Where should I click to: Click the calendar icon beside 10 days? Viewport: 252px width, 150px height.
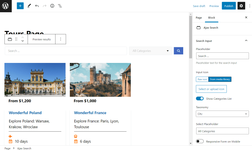[x=11, y=141]
